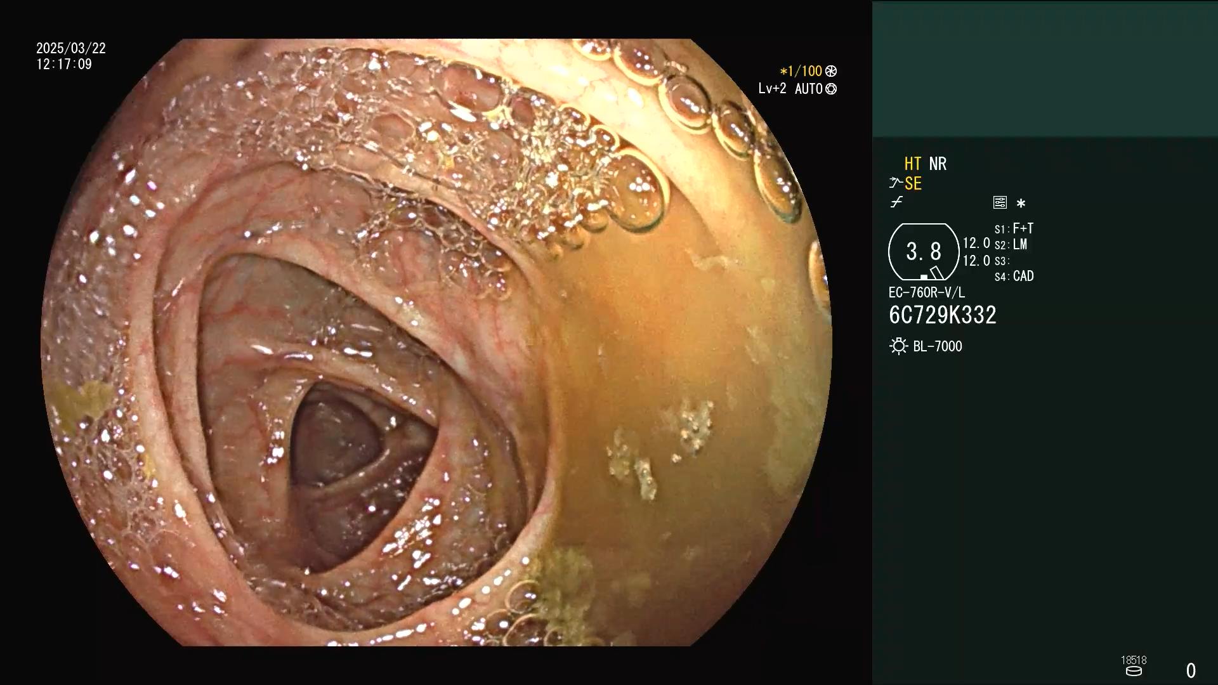Select the empty S3 switch assignment
The height and width of the screenshot is (685, 1218).
tap(1002, 261)
